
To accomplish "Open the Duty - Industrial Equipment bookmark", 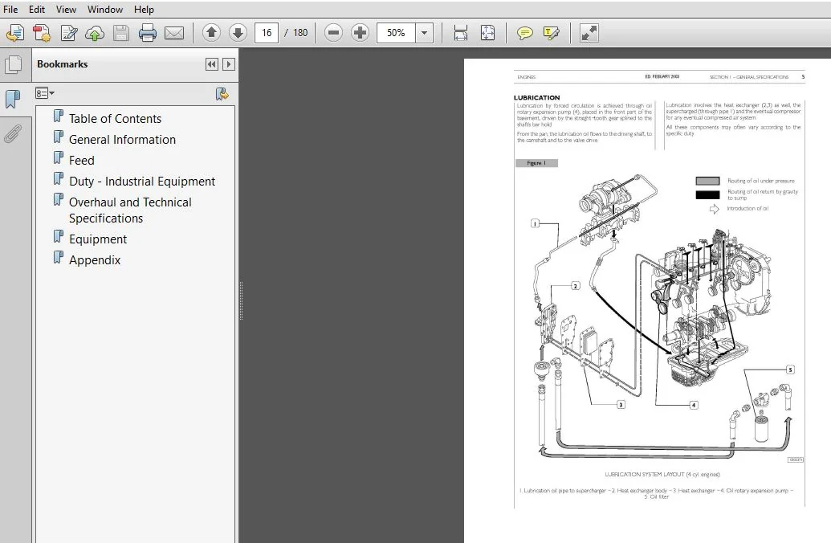I will coord(142,182).
